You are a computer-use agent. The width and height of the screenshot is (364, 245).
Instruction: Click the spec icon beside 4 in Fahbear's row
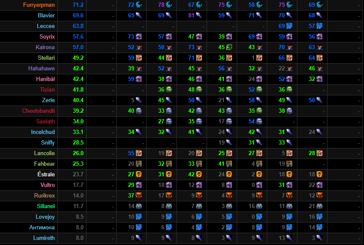[259, 164]
